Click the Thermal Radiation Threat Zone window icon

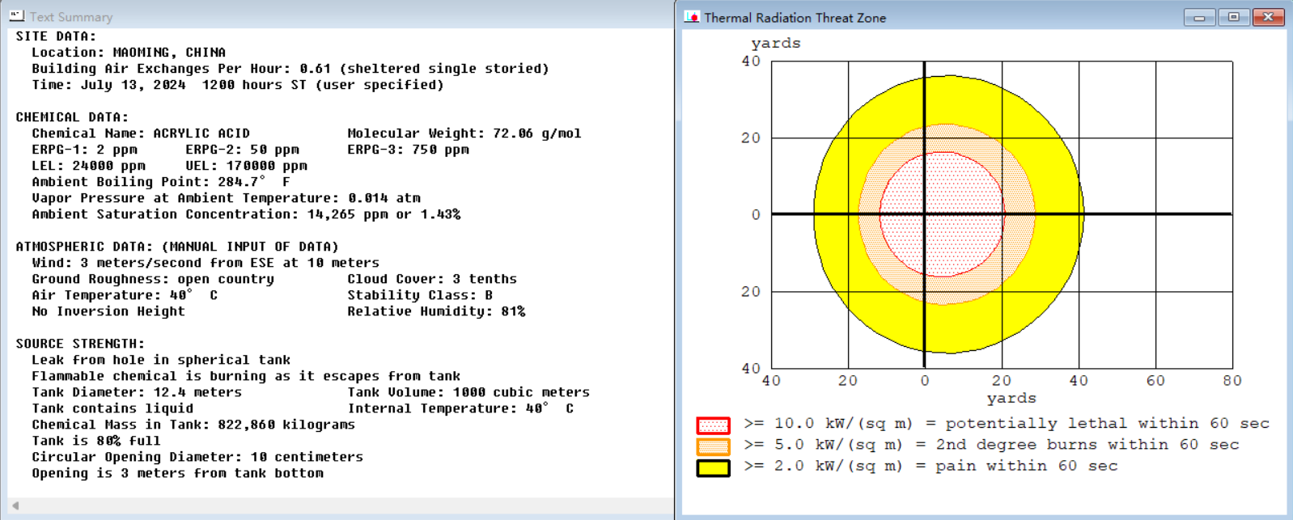click(x=692, y=17)
